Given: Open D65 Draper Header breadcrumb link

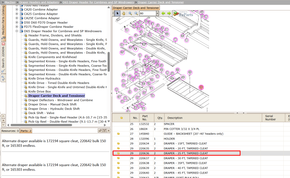Looking at the screenshot, I should [x=98, y=2].
